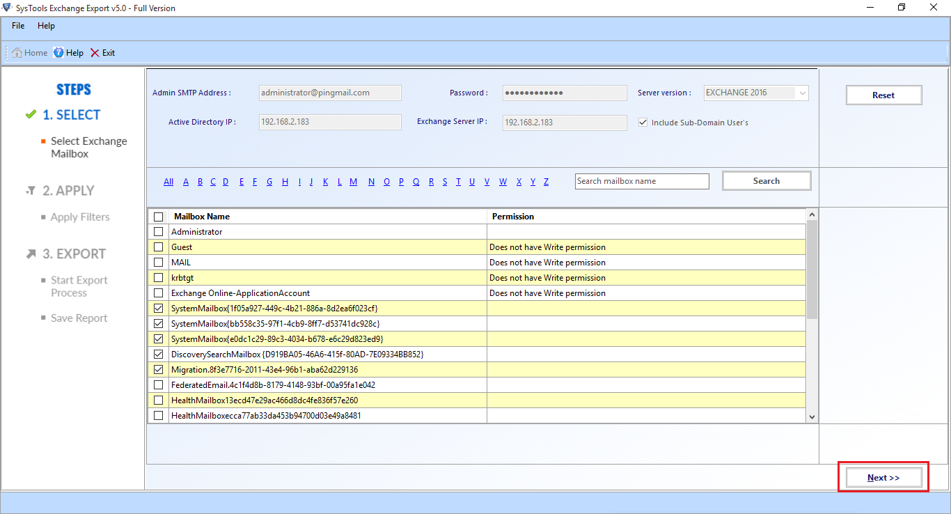
Task: Check the Administrator mailbox checkbox
Action: (x=158, y=232)
